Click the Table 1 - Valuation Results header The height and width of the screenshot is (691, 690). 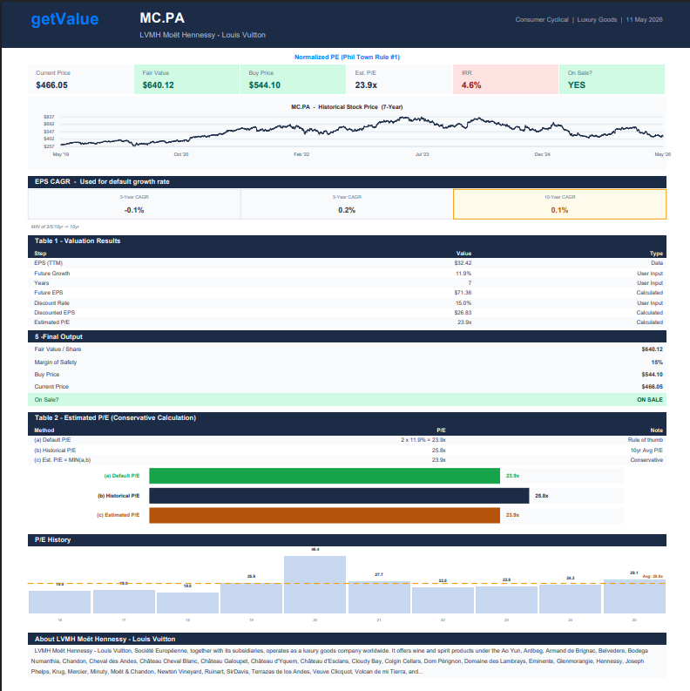coord(347,240)
